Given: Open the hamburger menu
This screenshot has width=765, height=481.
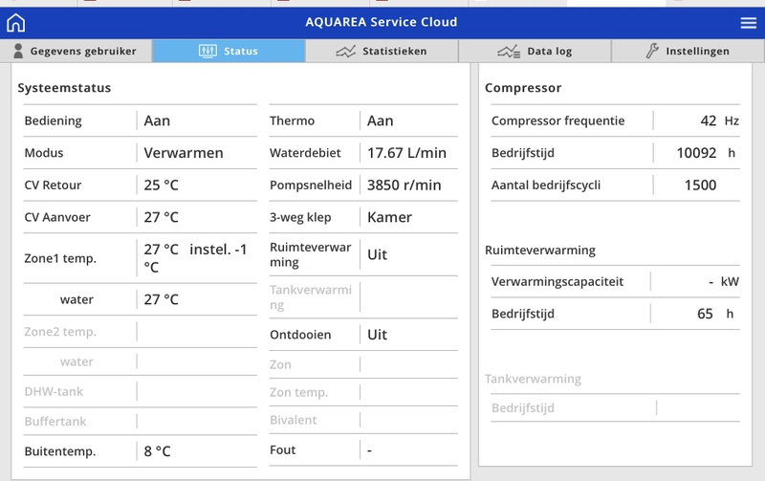Looking at the screenshot, I should pos(748,23).
